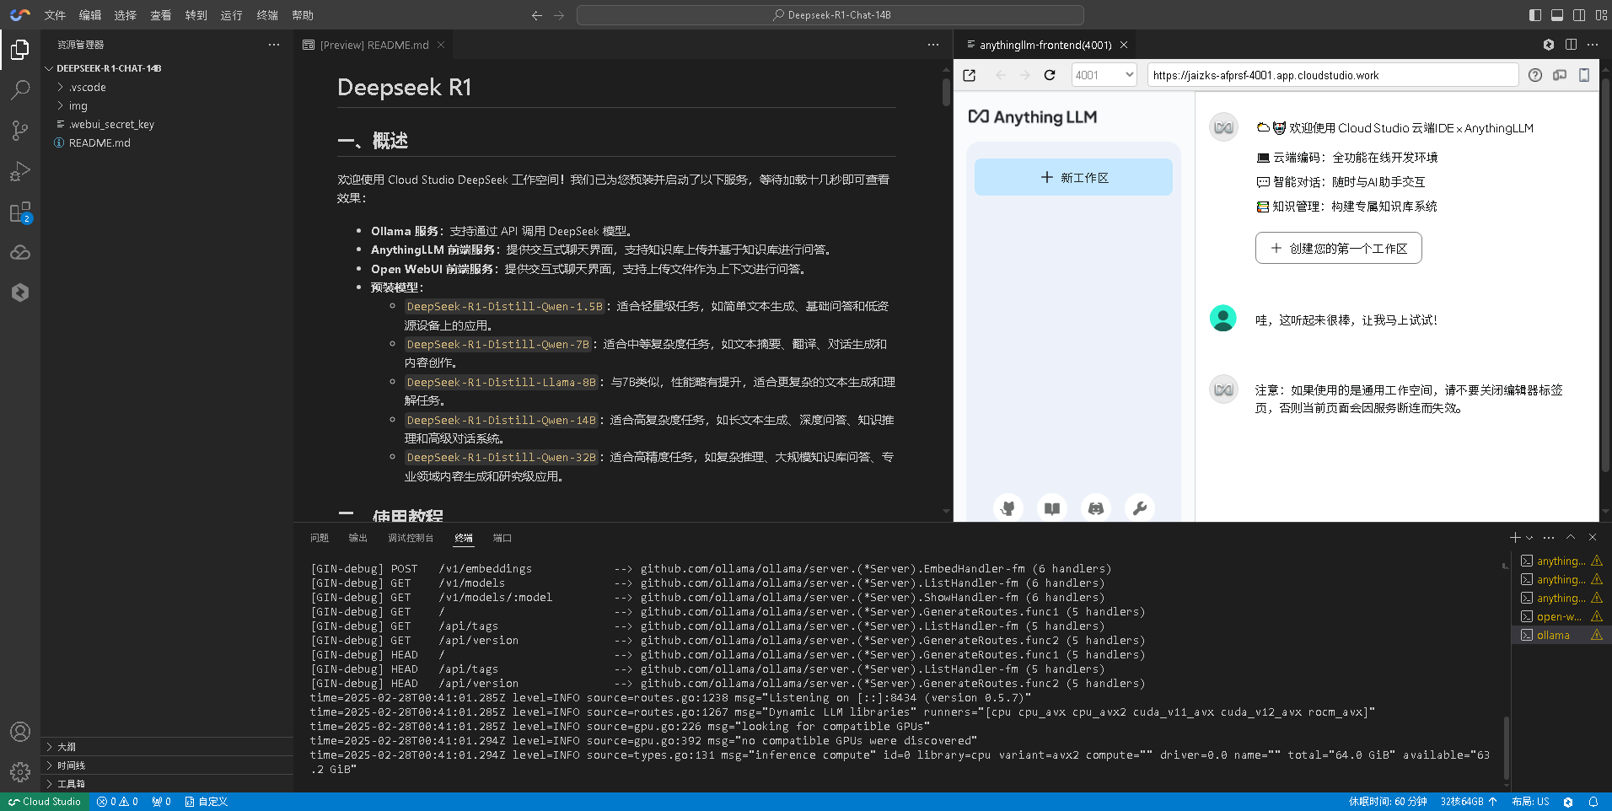Click the 新工作区 button

click(x=1072, y=177)
